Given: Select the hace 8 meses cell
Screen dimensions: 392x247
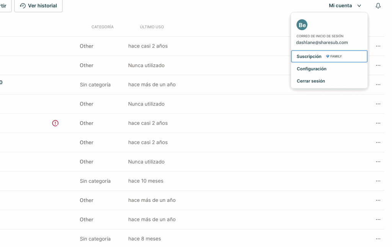Looking at the screenshot, I should tap(144, 239).
